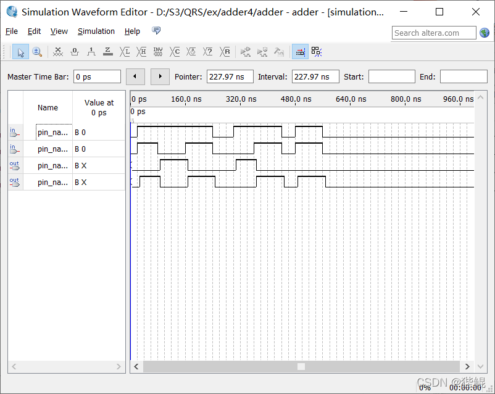Image resolution: width=495 pixels, height=394 pixels.
Task: Open Count Value (XC) tool
Action: pos(175,52)
